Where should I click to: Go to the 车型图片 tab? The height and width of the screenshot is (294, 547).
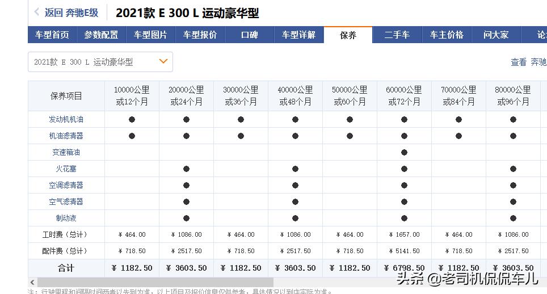(150, 35)
